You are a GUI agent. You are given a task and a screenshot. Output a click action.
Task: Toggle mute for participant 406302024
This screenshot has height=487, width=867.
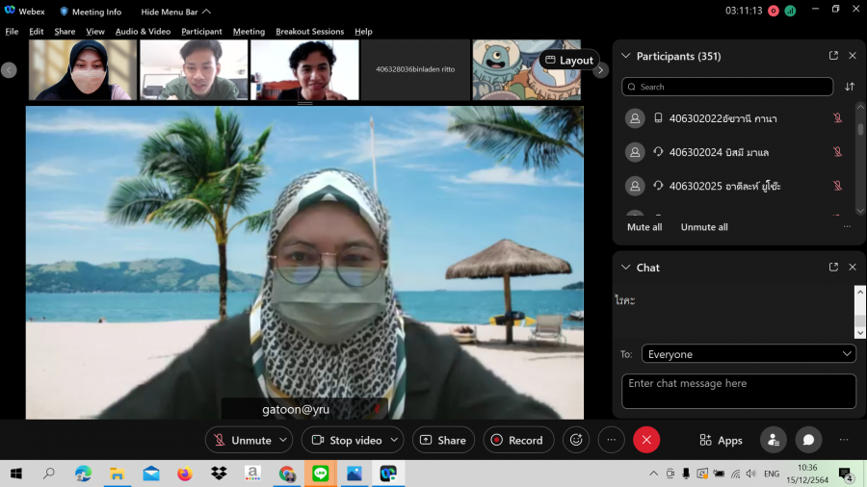(x=837, y=152)
